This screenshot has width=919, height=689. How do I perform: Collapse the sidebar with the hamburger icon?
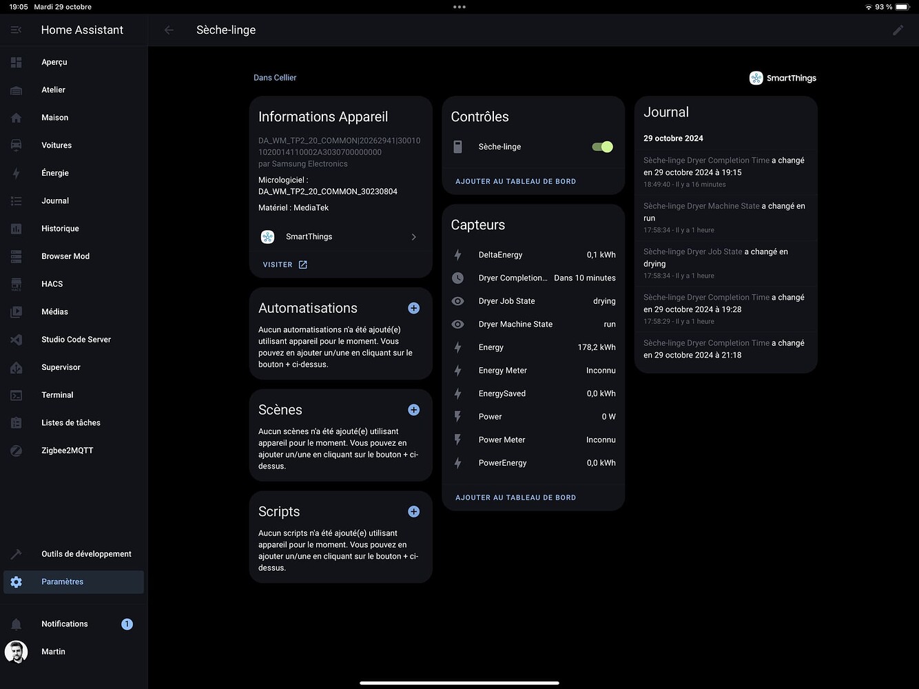point(15,30)
